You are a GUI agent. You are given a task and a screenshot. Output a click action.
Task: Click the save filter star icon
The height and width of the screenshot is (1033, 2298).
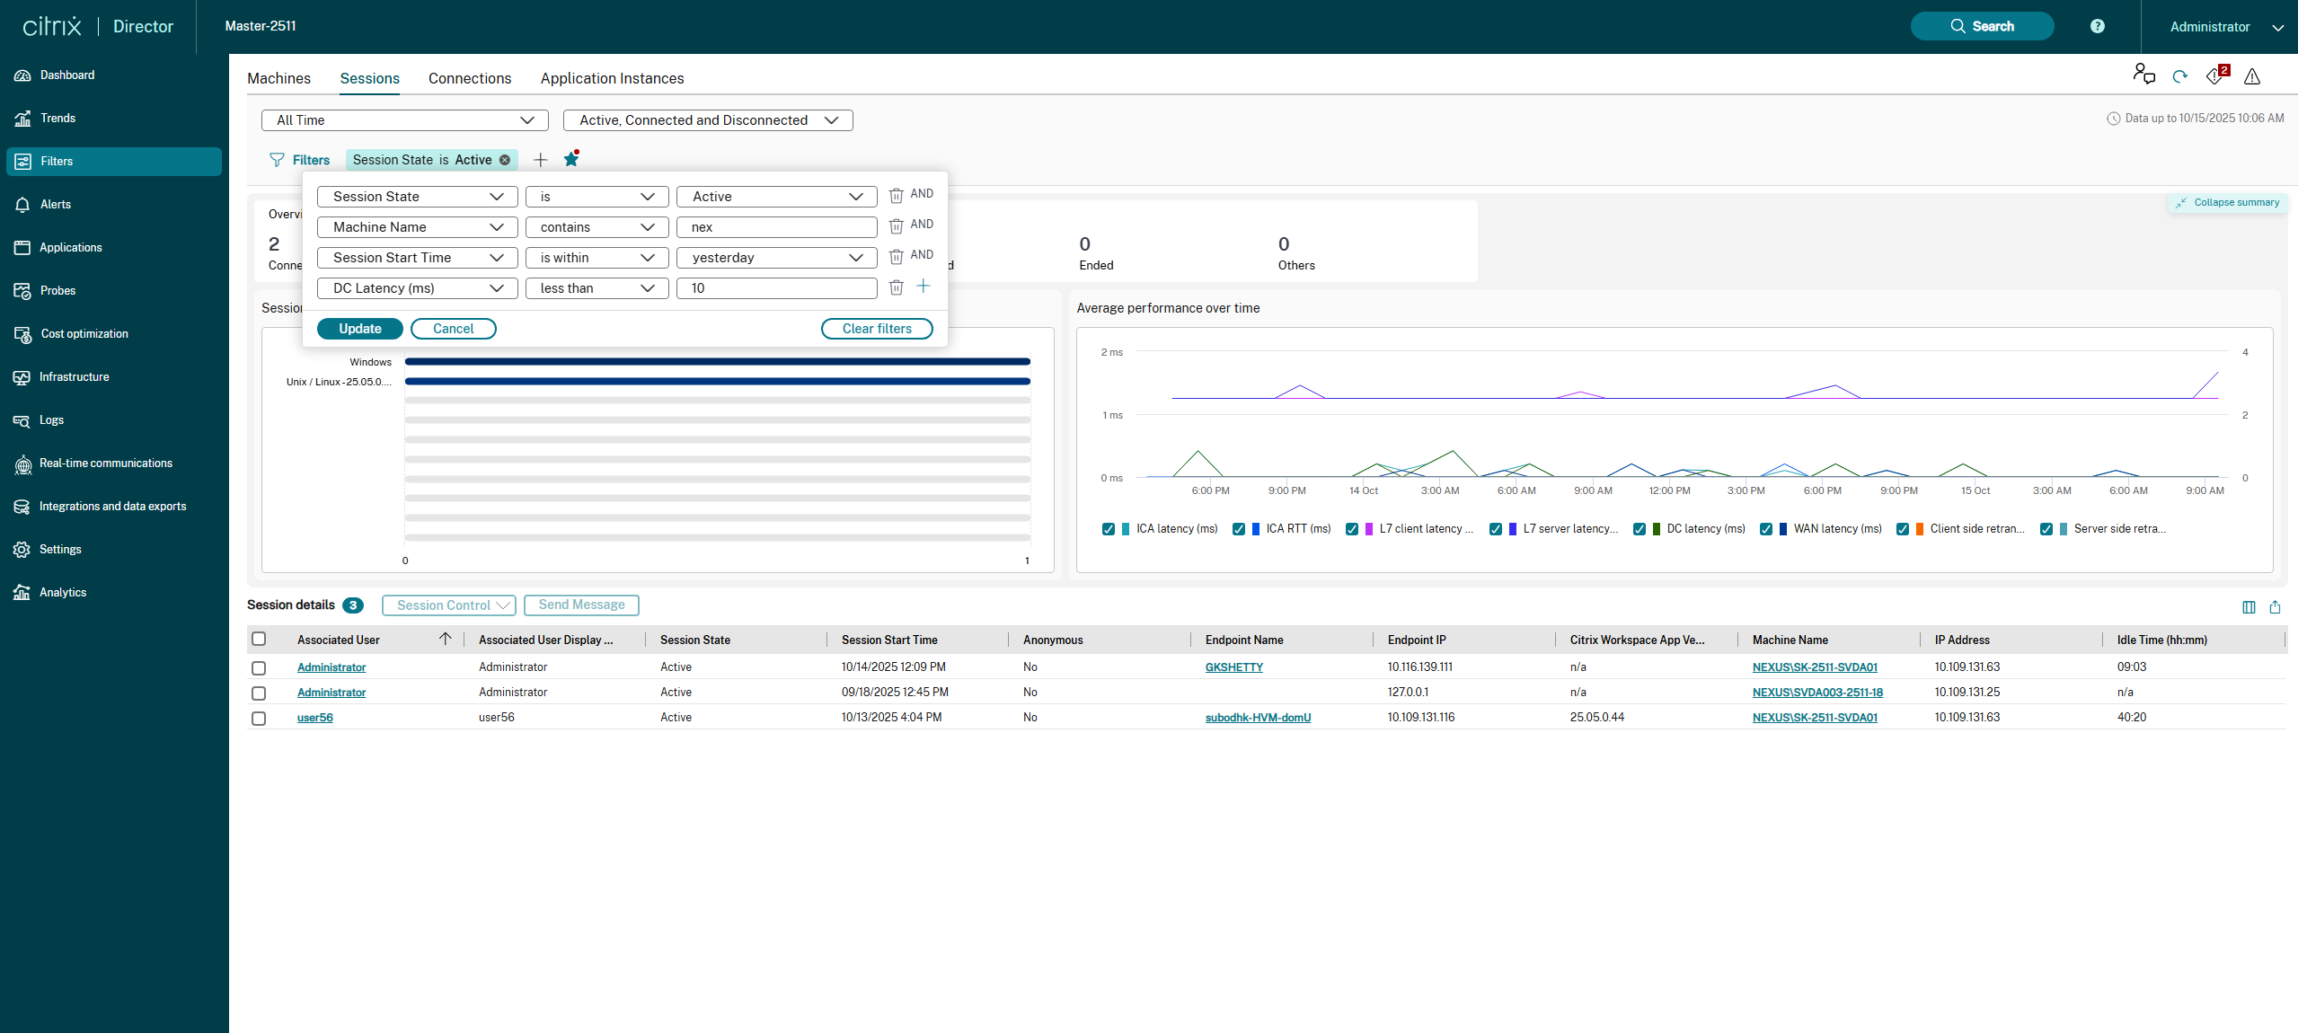pyautogui.click(x=570, y=160)
